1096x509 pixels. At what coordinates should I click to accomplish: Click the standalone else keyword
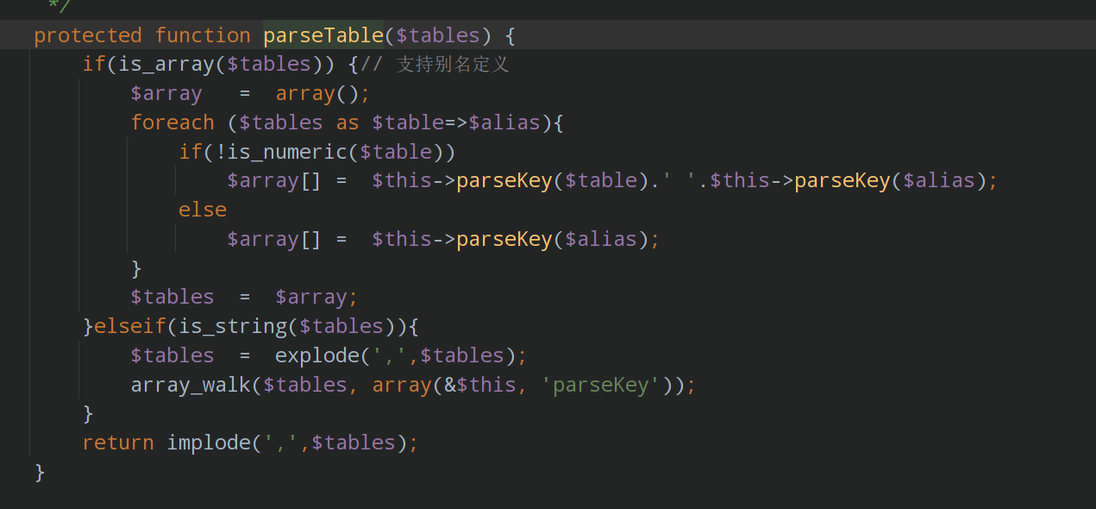[x=203, y=210]
